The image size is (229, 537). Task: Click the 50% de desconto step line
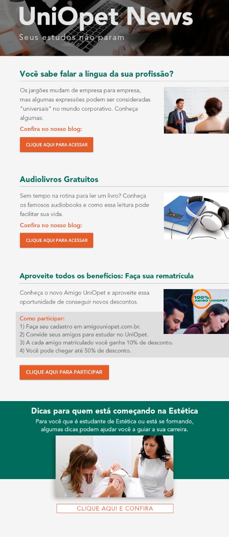(75, 351)
